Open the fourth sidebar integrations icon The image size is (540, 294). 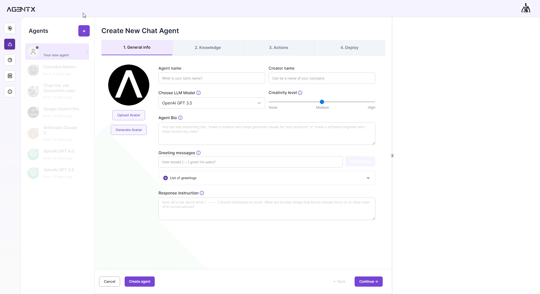[x=10, y=76]
